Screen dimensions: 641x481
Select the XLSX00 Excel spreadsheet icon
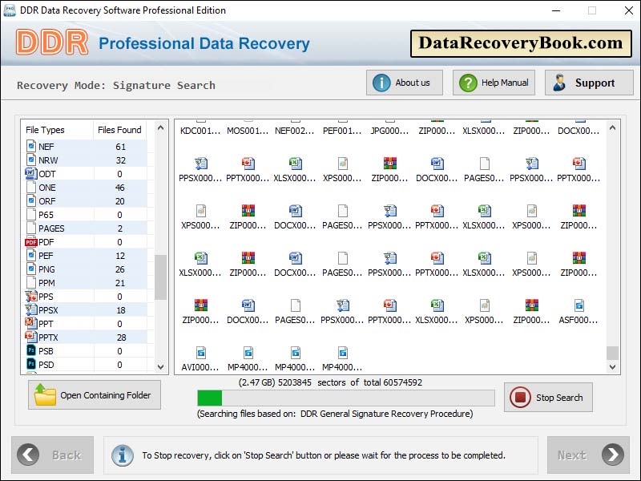[x=295, y=161]
